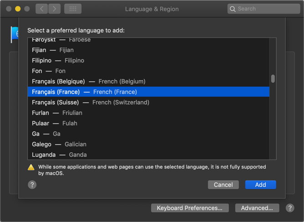Pick Galego — Galician entry
This screenshot has height=222, width=304.
pyautogui.click(x=59, y=144)
